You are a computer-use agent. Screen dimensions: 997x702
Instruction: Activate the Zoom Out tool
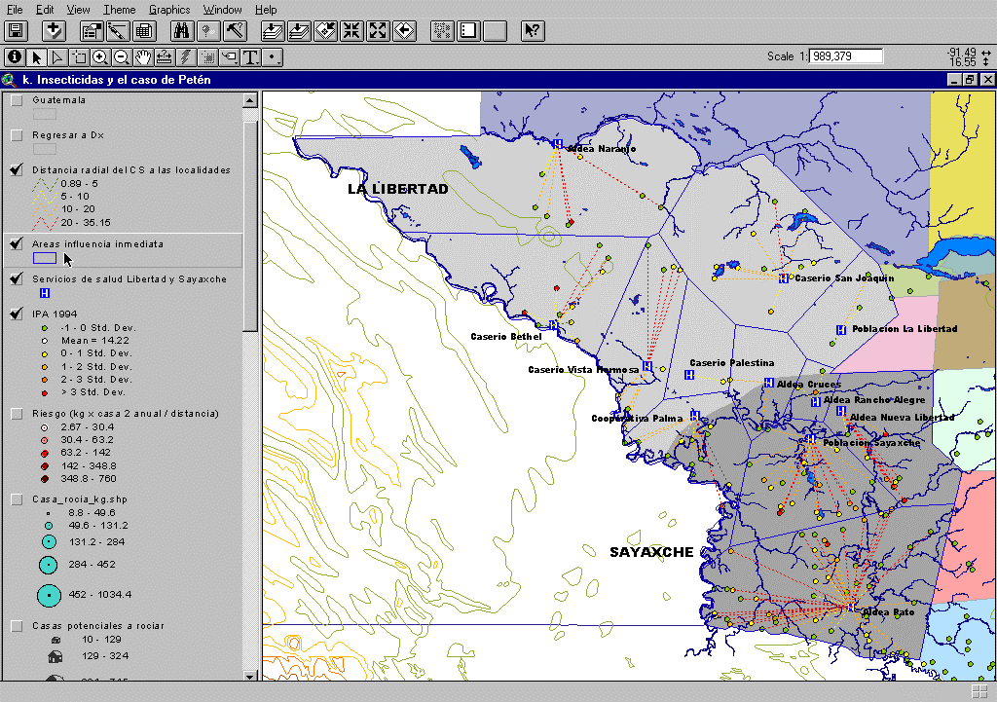[x=122, y=56]
